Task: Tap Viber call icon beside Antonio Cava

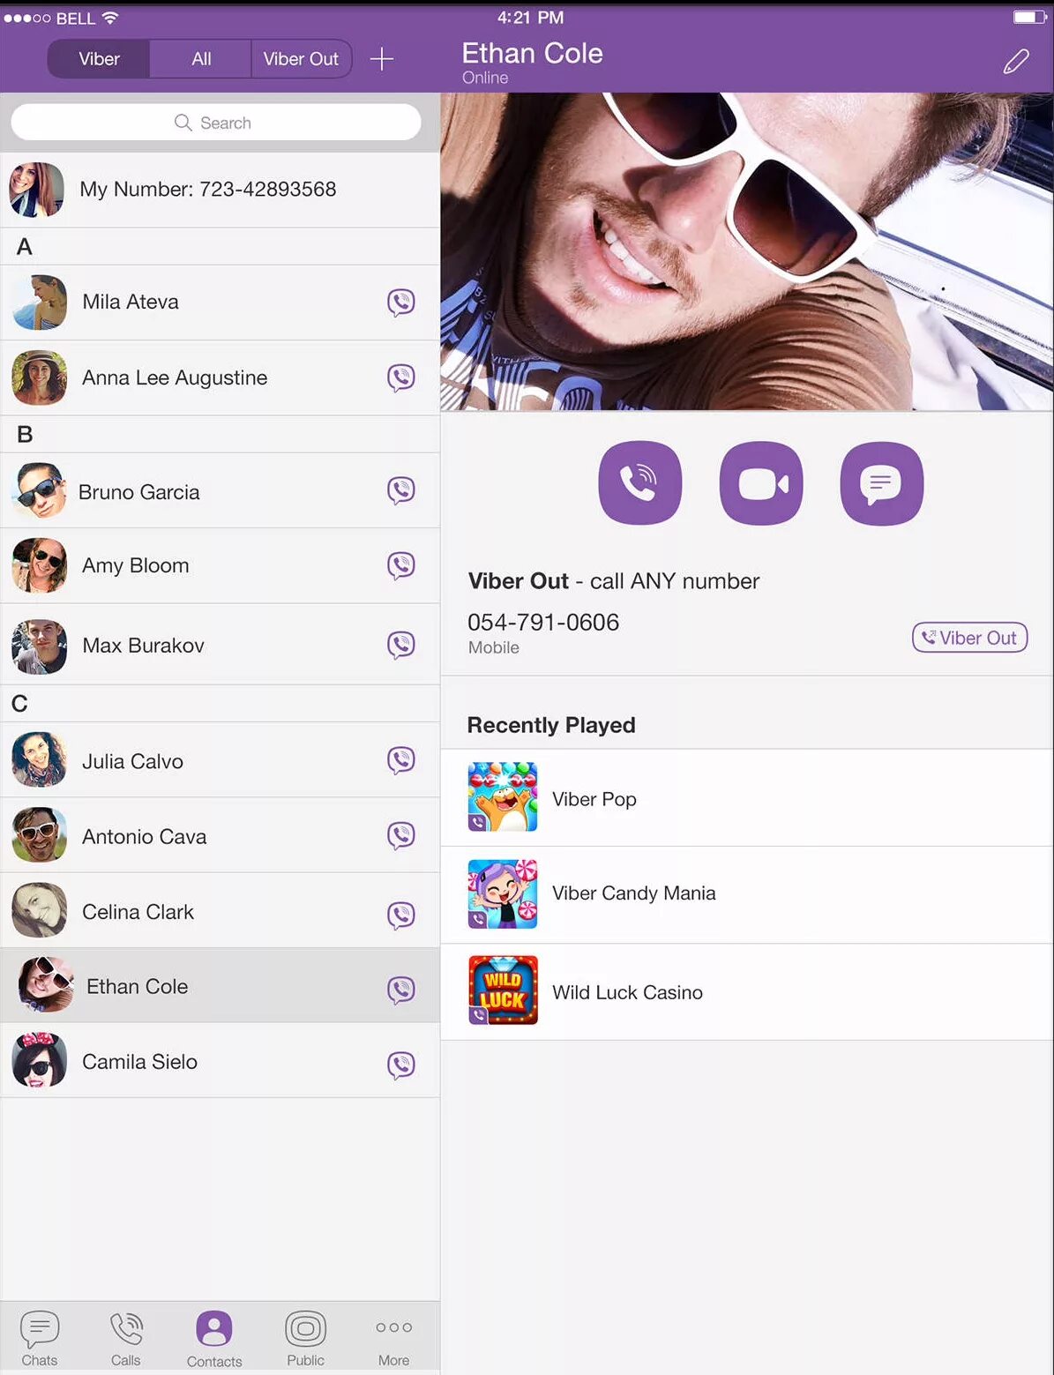Action: (x=401, y=835)
